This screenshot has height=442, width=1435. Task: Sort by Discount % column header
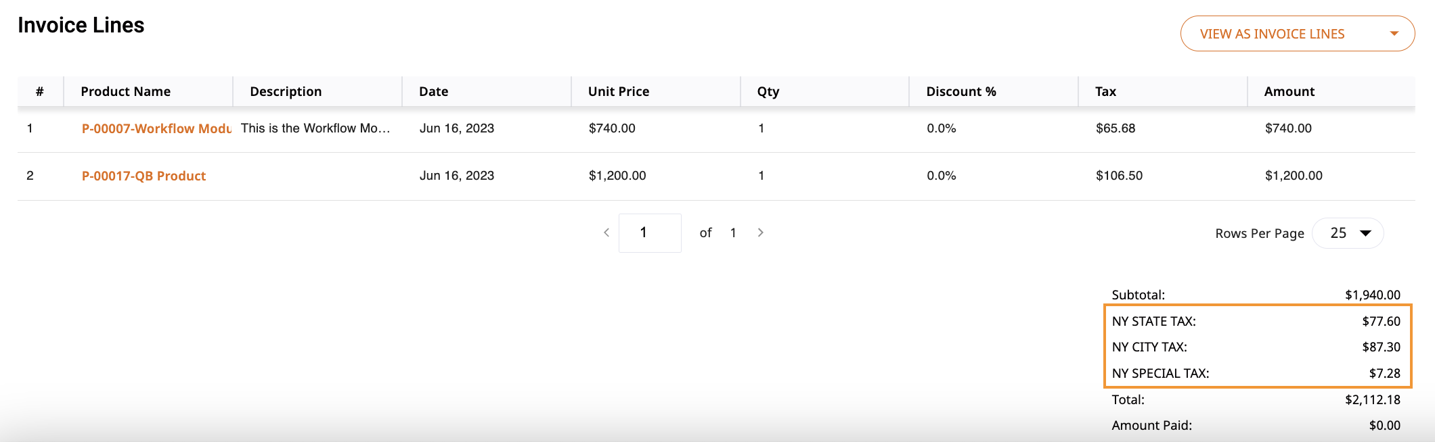click(961, 91)
